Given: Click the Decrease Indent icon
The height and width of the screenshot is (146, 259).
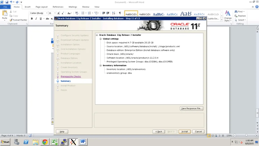Looking at the screenshot, I should [103, 13].
